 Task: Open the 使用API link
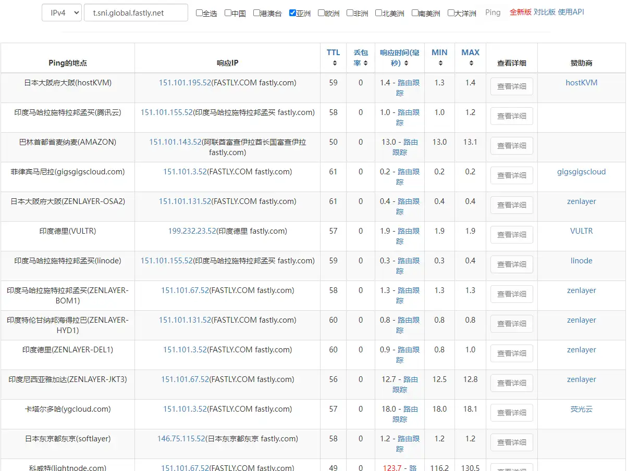[571, 12]
